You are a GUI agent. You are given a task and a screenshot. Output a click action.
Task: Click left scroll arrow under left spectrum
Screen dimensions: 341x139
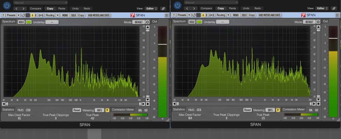[4, 104]
